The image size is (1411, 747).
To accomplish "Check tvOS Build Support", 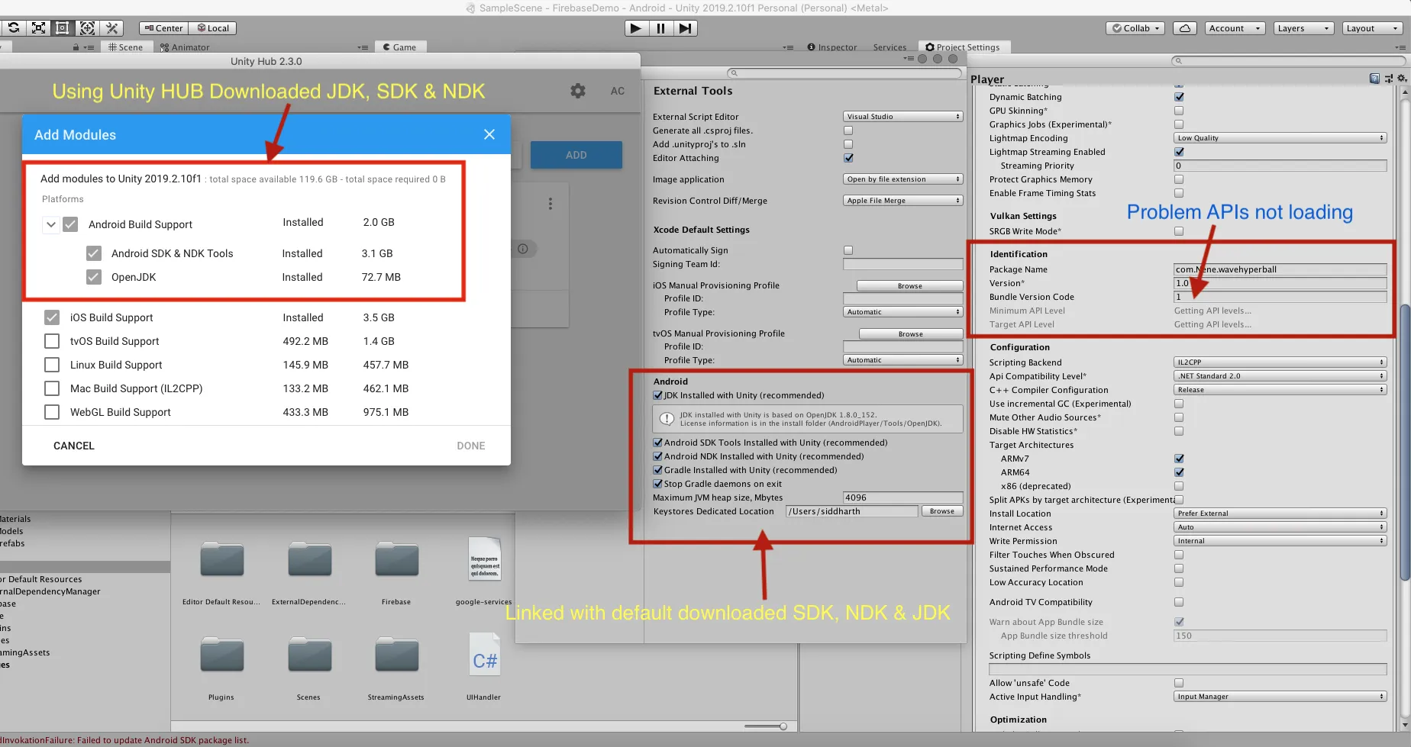I will point(52,341).
